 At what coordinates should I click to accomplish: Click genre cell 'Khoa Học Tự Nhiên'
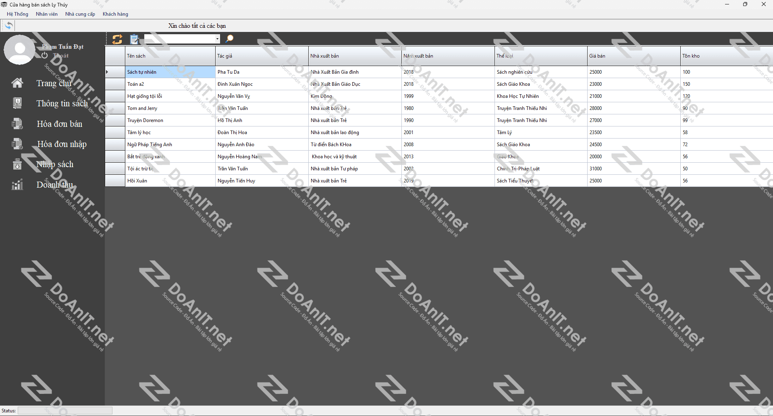(541, 96)
